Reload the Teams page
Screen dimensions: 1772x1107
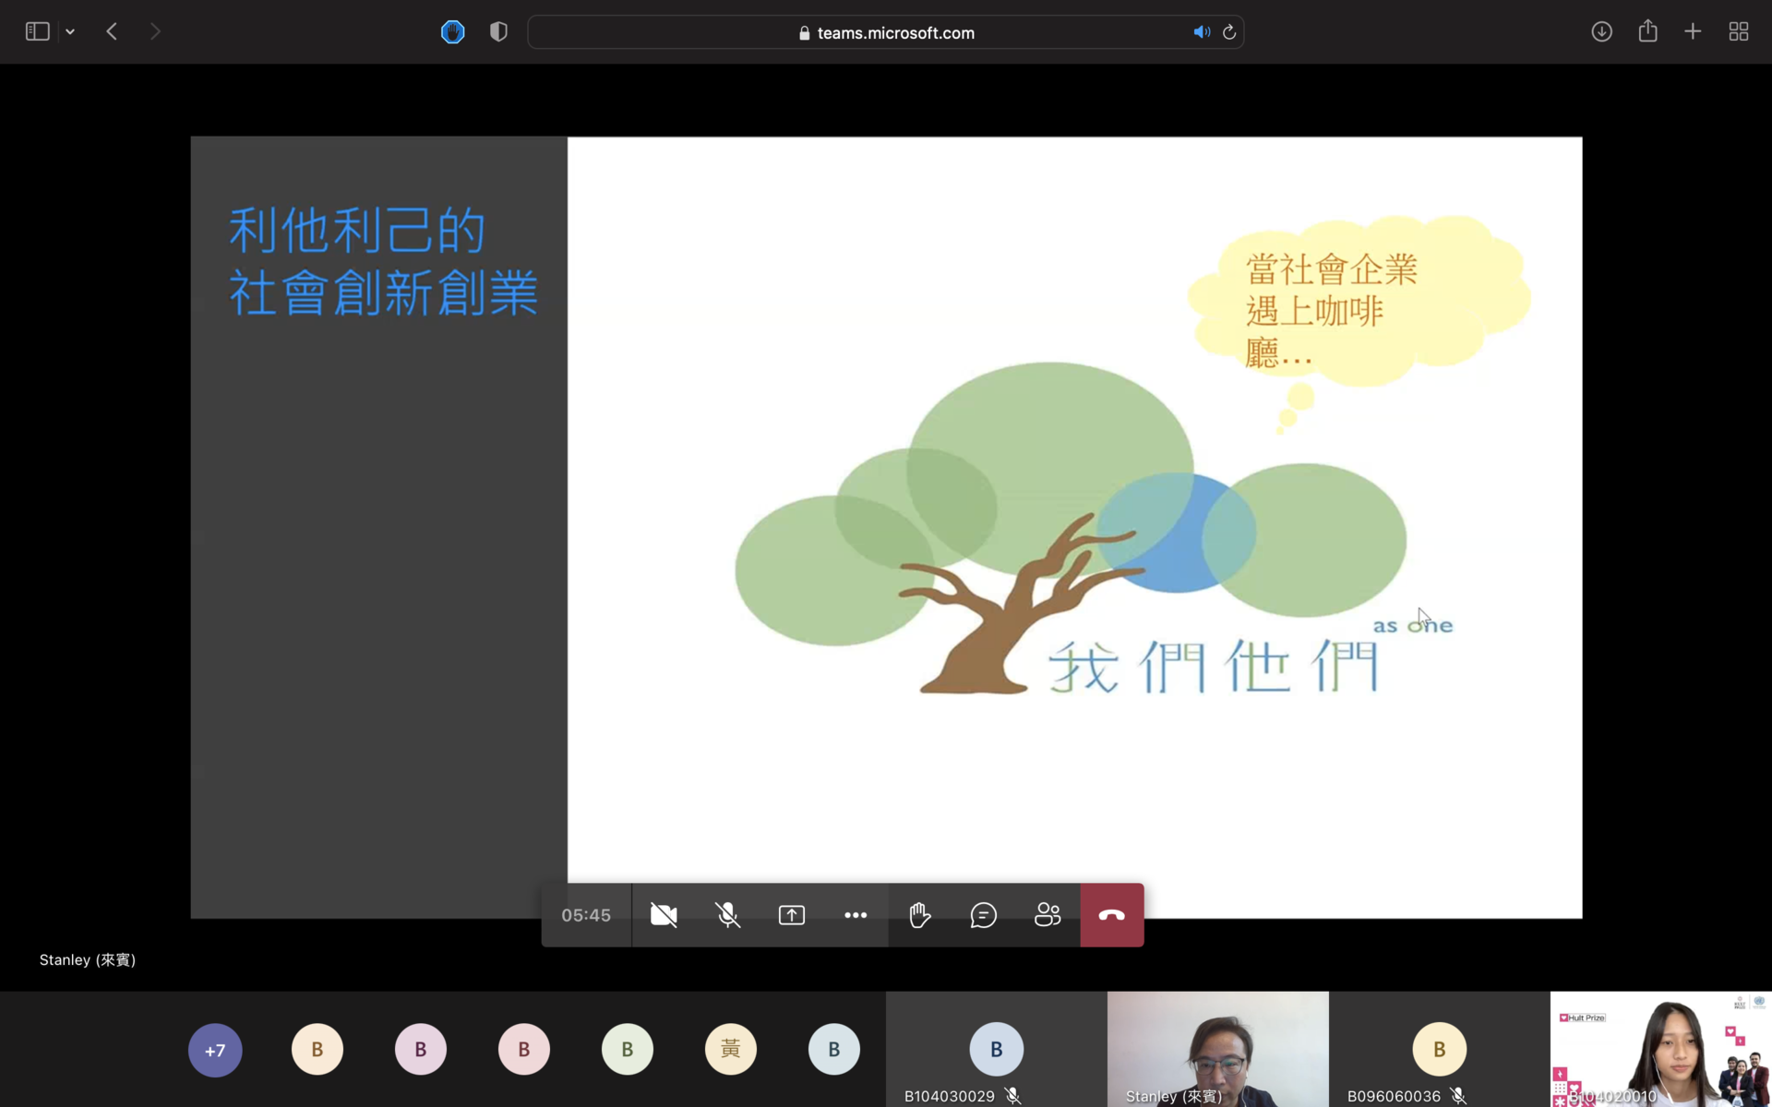click(1229, 32)
